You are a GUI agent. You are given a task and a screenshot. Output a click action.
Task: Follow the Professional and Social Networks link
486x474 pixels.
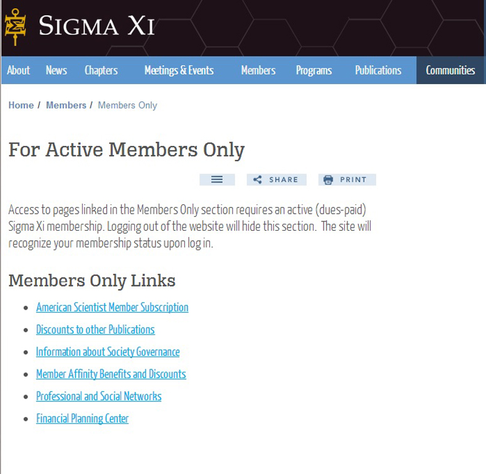coord(98,396)
